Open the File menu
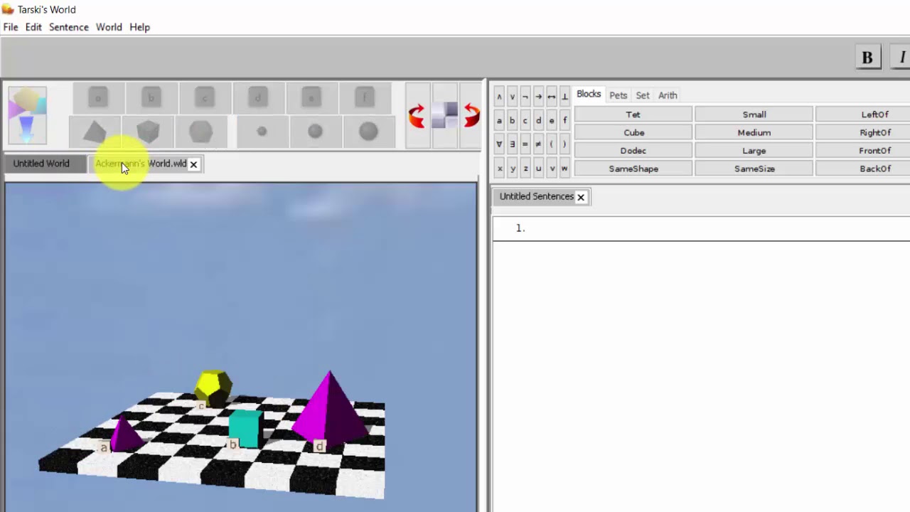This screenshot has height=512, width=910. (x=11, y=27)
